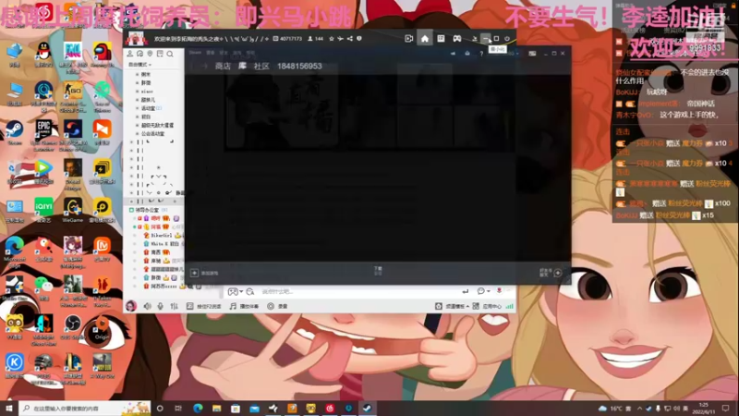Open Steam from the taskbar
The height and width of the screenshot is (416, 739).
pos(367,408)
